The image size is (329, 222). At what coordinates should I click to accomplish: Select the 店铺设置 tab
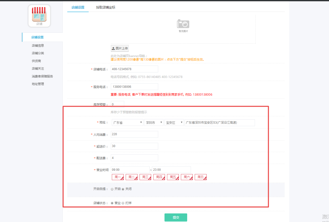[78, 8]
